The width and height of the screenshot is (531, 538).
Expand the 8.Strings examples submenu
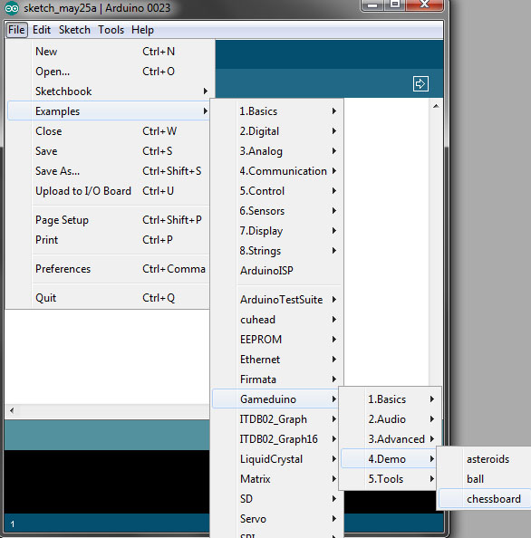pyautogui.click(x=277, y=251)
